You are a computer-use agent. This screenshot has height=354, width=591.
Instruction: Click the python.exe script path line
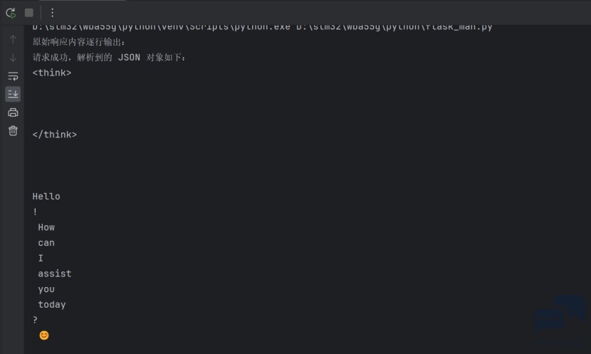(262, 27)
